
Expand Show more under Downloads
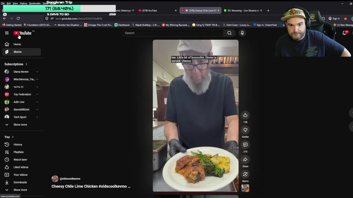(x=22, y=190)
